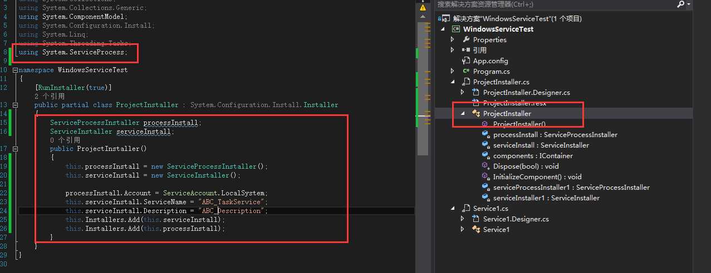Expand the Service1.Designer.cs node

click(x=463, y=219)
